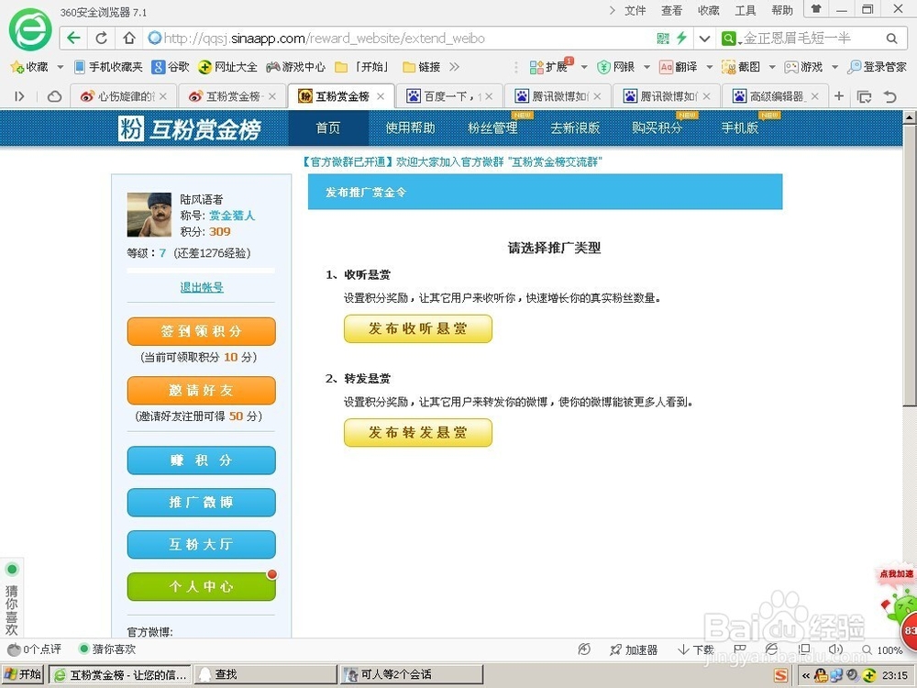Click the 退出帐号 logout link
The width and height of the screenshot is (917, 688).
(x=202, y=287)
